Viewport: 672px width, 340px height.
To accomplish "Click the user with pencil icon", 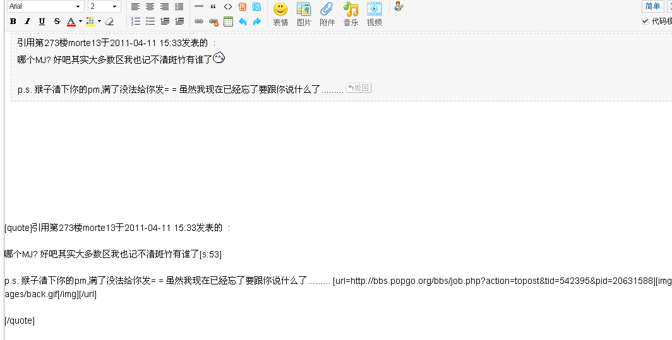I will 399,6.
